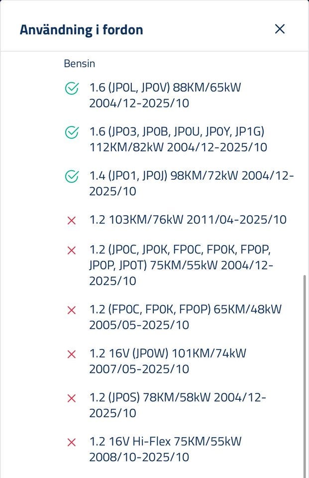Select the 1.2 103KM/76kW 2011/04 entry

tap(188, 220)
